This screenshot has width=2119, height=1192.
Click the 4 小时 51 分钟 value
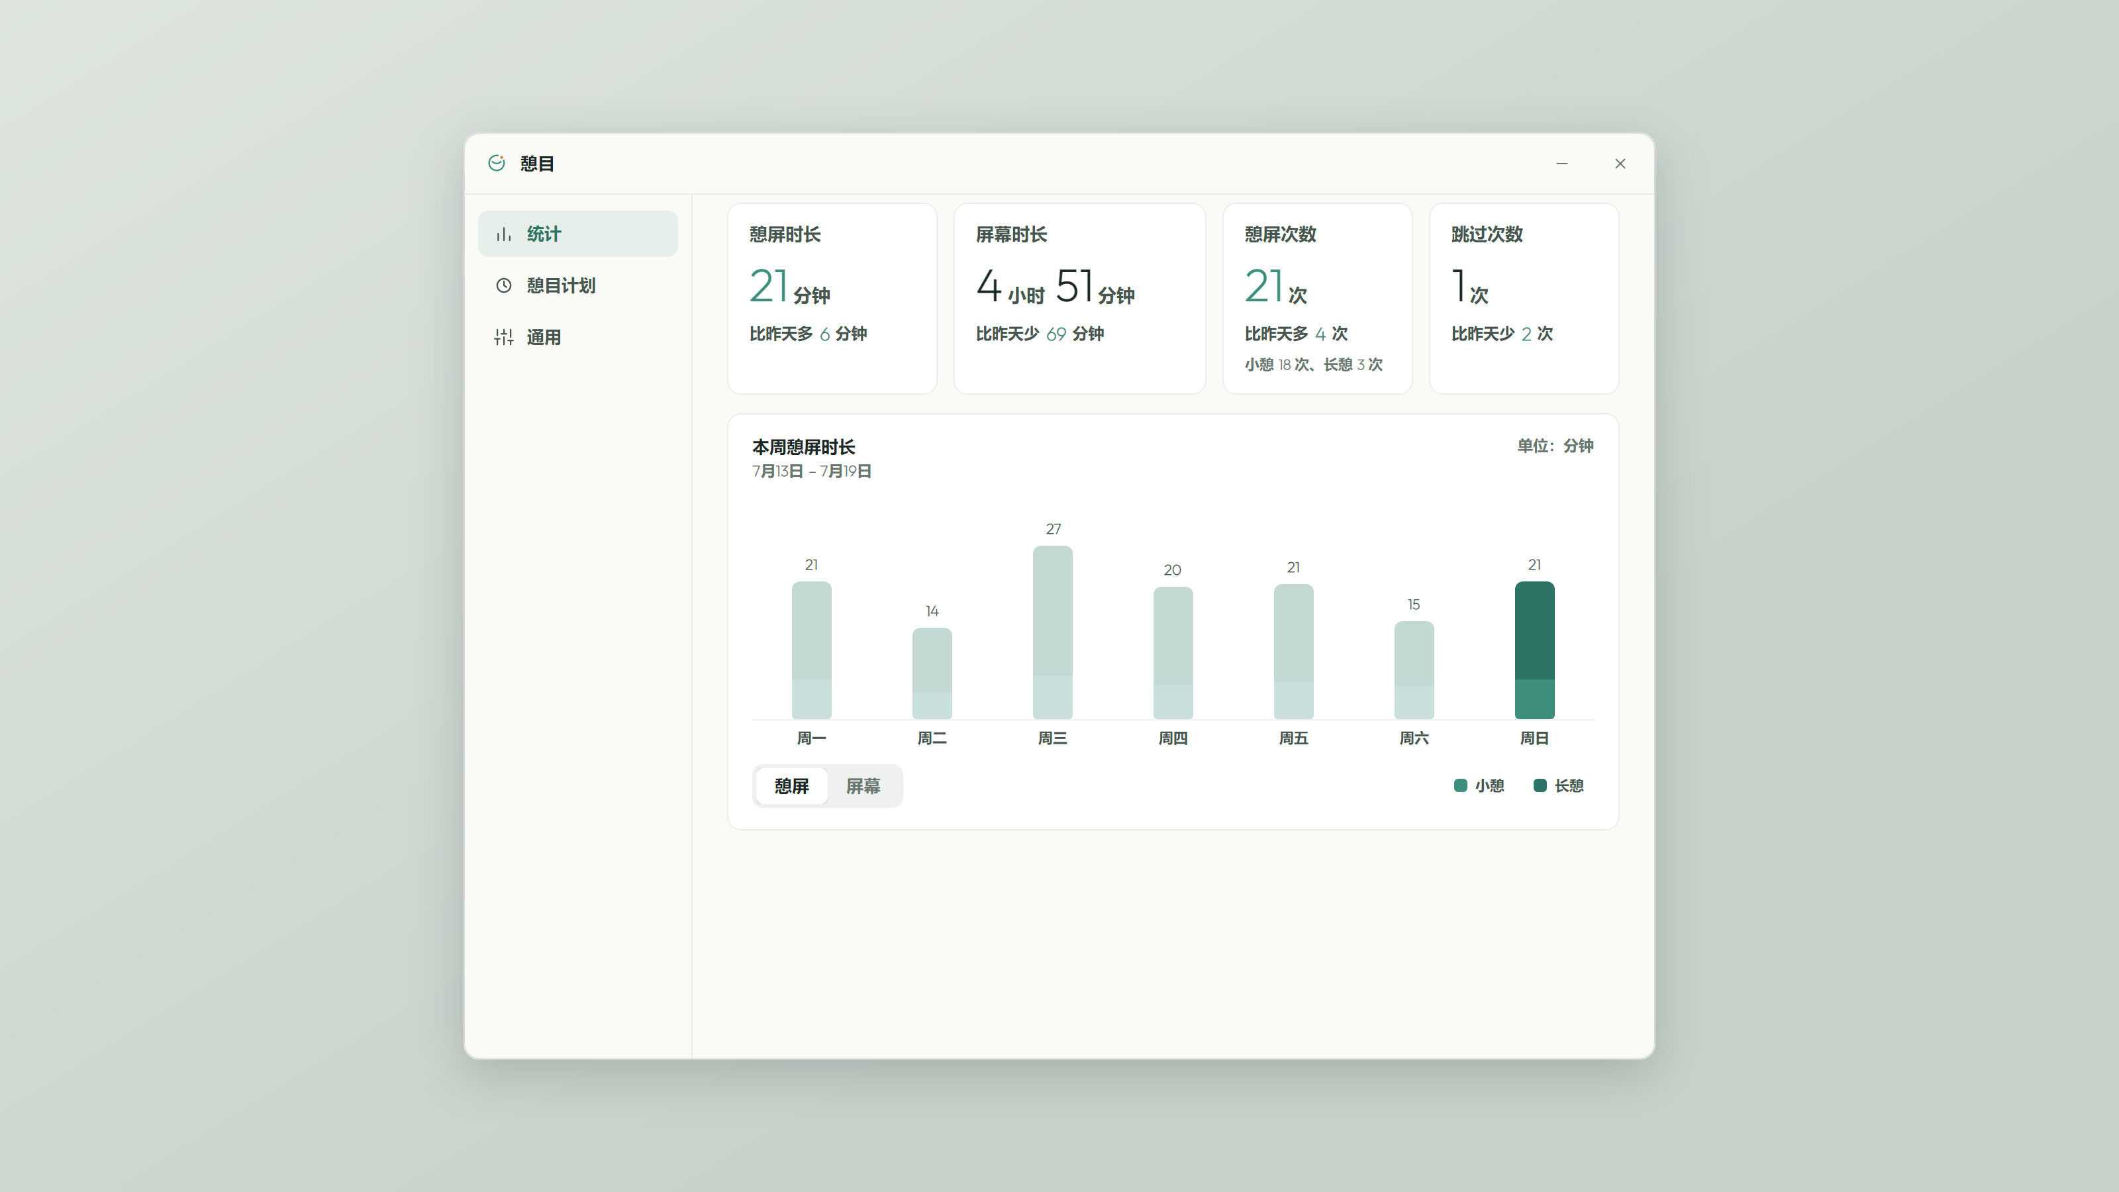(1056, 287)
